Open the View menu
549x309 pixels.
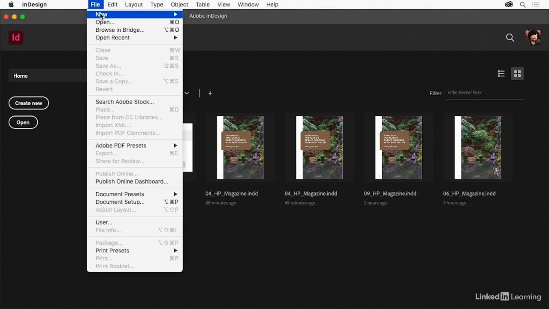point(223,4)
